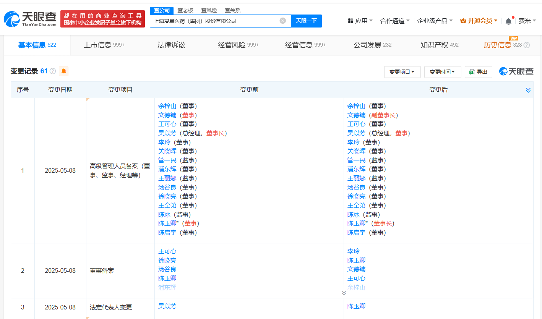Expand the 企业级产品 menu

coord(435,21)
